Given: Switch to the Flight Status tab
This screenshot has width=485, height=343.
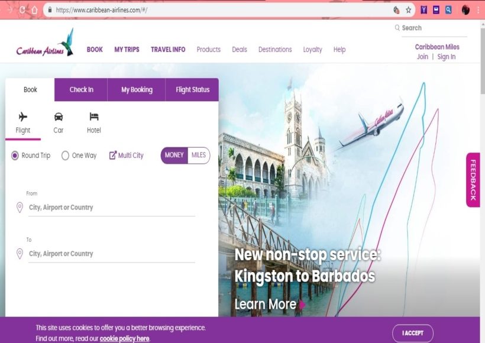Looking at the screenshot, I should (x=192, y=90).
